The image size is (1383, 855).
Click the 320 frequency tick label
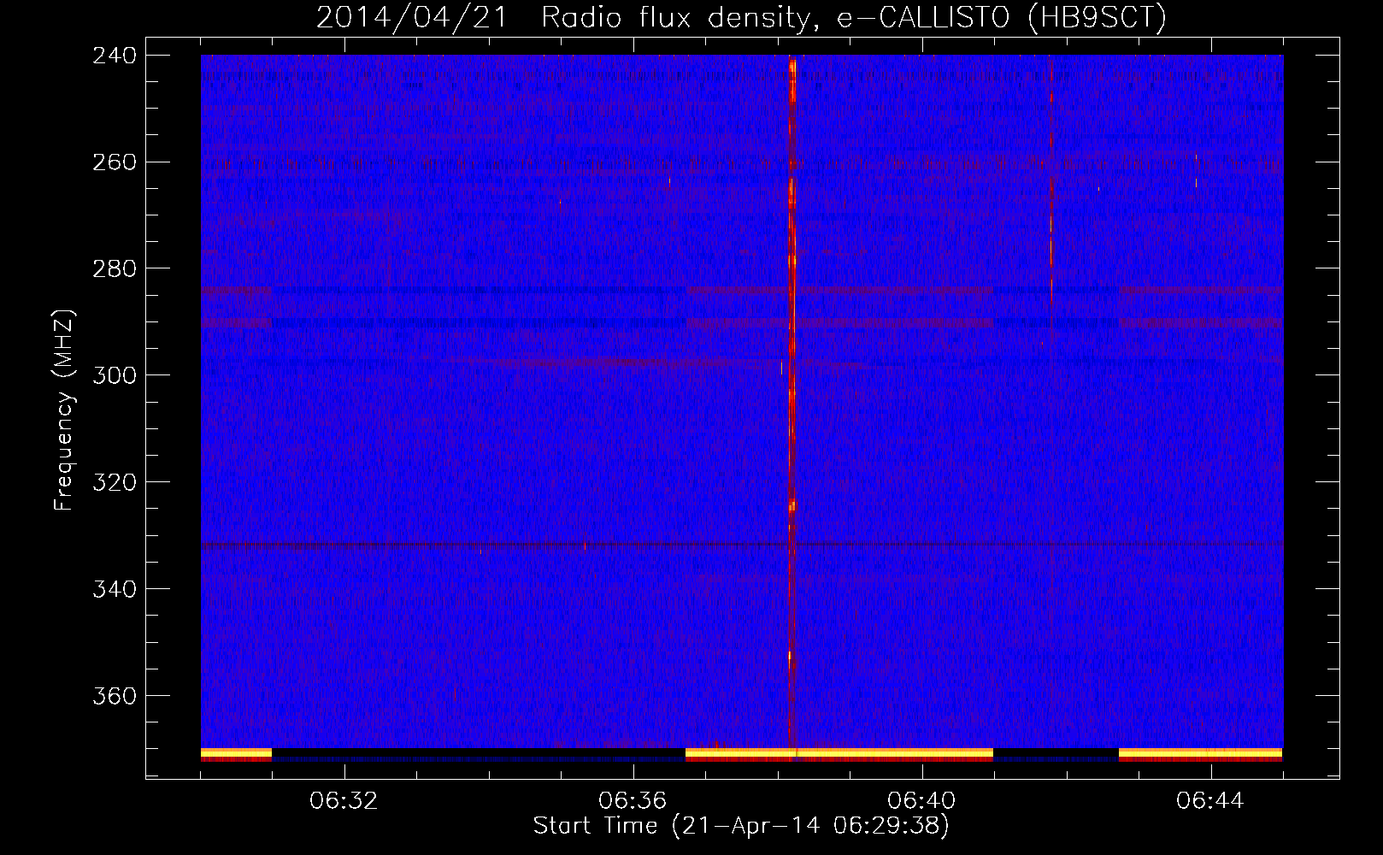115,483
